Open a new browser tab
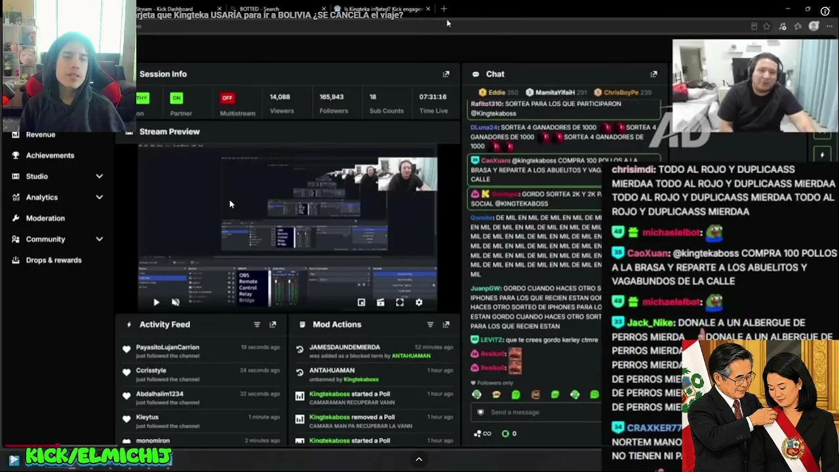 (444, 9)
